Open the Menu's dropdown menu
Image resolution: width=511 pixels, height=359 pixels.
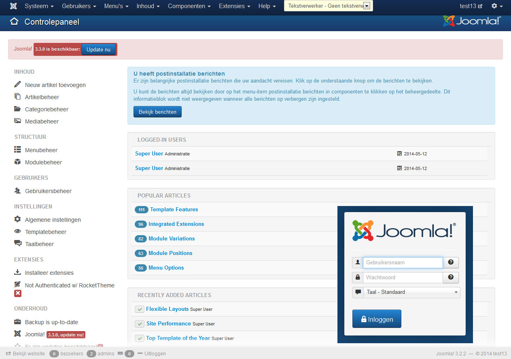point(116,6)
